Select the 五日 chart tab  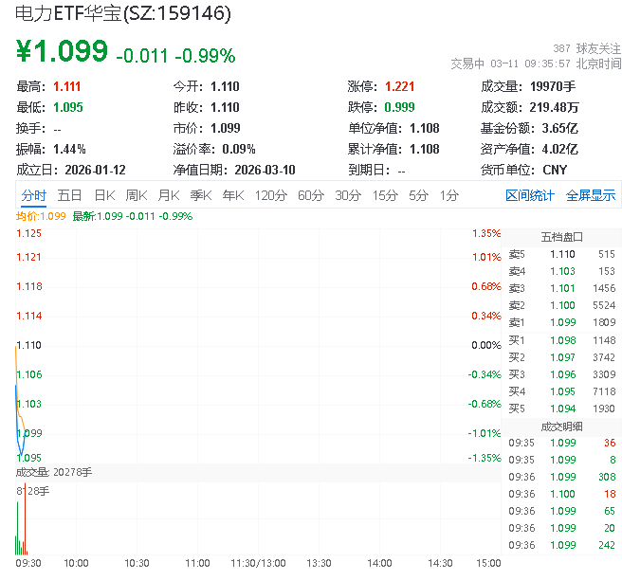tap(69, 195)
